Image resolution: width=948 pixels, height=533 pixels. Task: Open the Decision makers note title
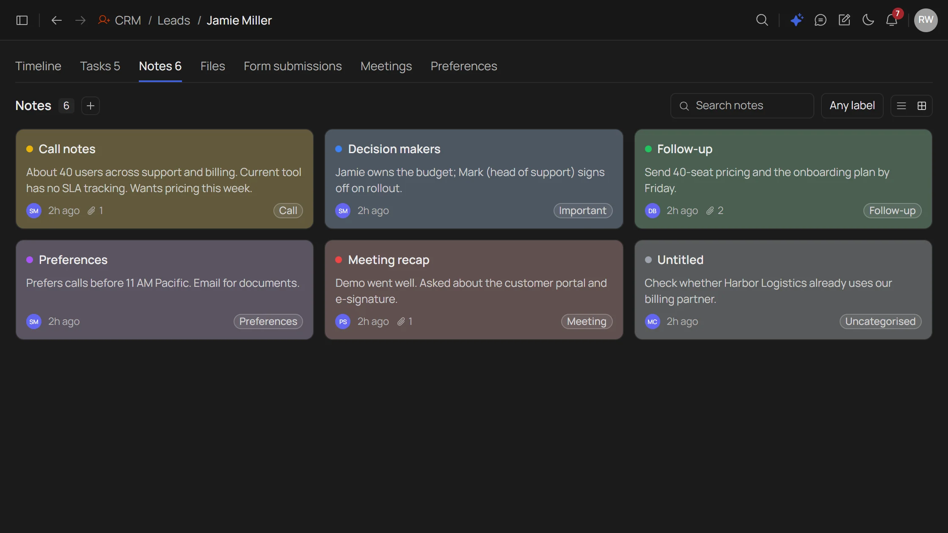point(394,149)
